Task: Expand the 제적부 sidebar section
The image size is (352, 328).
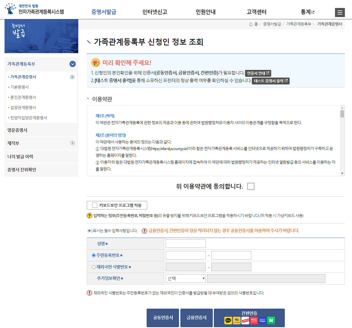Action: click(x=73, y=143)
